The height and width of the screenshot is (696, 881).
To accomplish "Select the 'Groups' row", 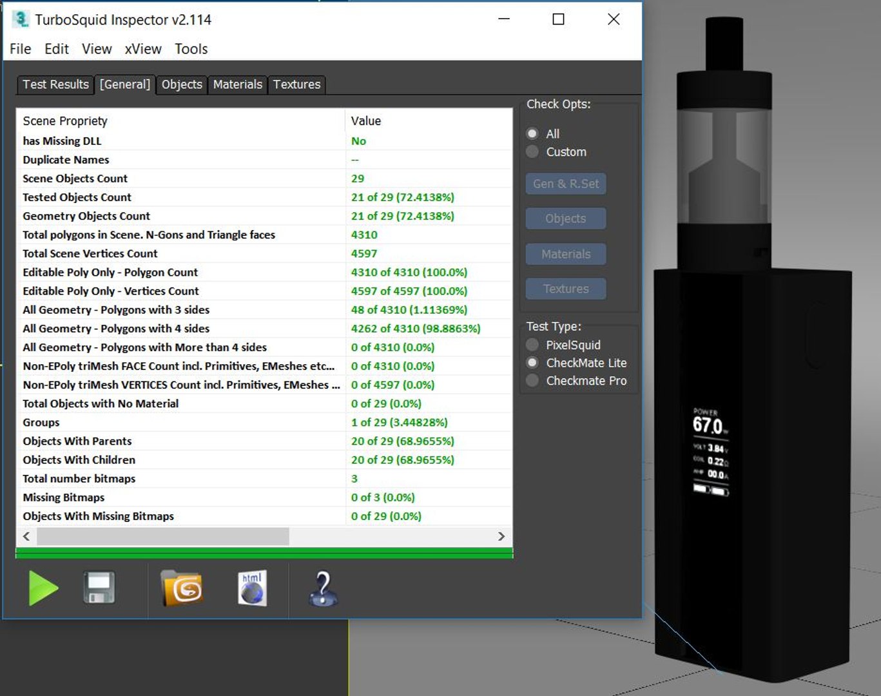I will tap(264, 422).
